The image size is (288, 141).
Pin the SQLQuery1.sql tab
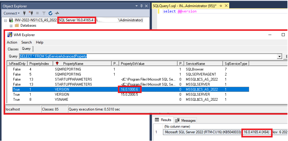(x=221, y=6)
